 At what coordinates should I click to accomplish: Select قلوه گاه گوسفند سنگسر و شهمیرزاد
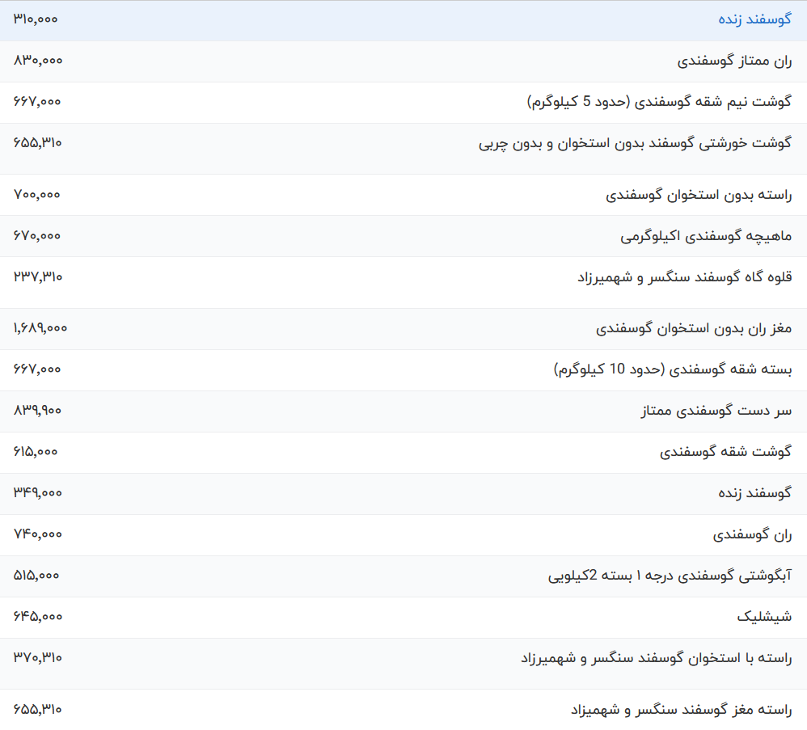tap(684, 277)
